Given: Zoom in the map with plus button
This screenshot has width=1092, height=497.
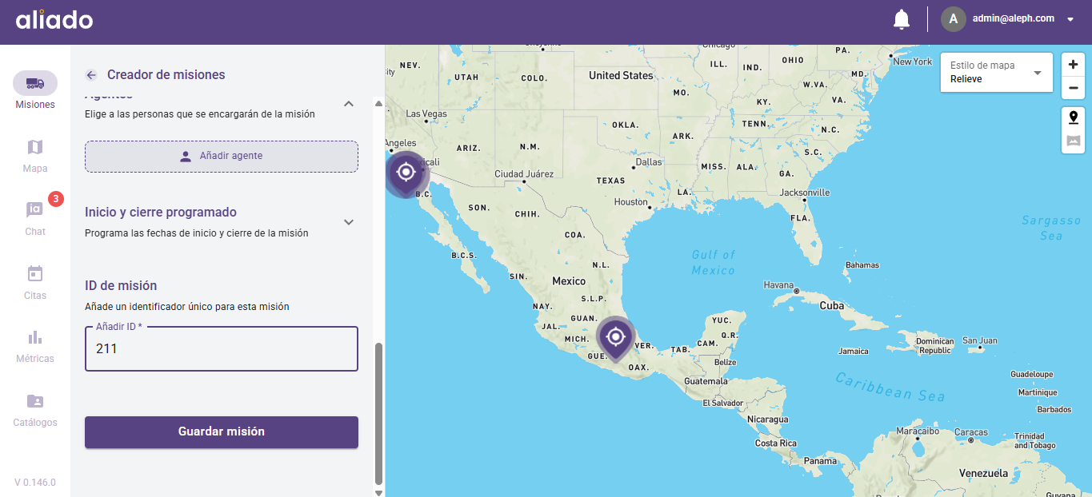Looking at the screenshot, I should click(x=1073, y=65).
